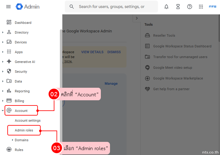Open Transfer tool for unmanaged users

pos(180,57)
